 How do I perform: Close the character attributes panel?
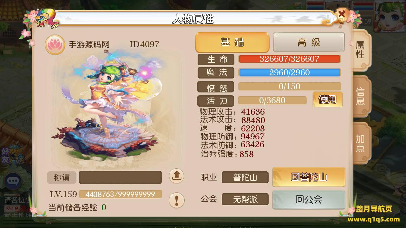pos(342,14)
